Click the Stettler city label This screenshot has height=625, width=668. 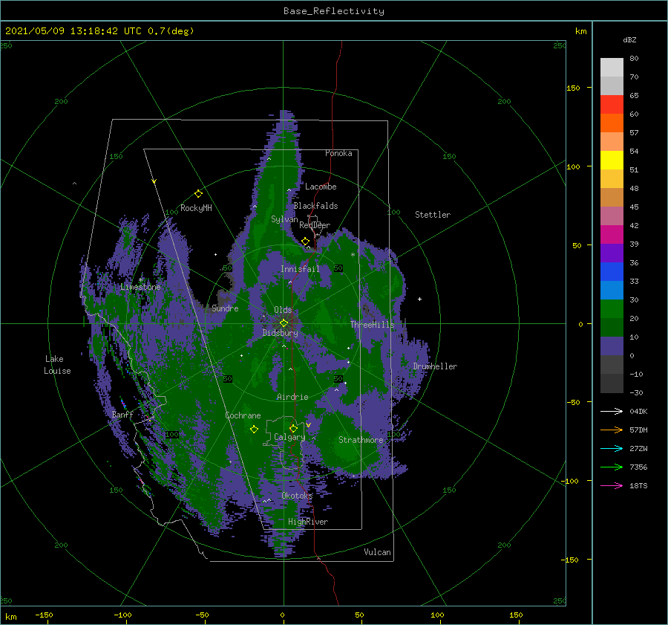(433, 215)
